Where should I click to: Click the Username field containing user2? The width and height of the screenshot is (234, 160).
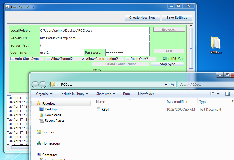(62, 52)
